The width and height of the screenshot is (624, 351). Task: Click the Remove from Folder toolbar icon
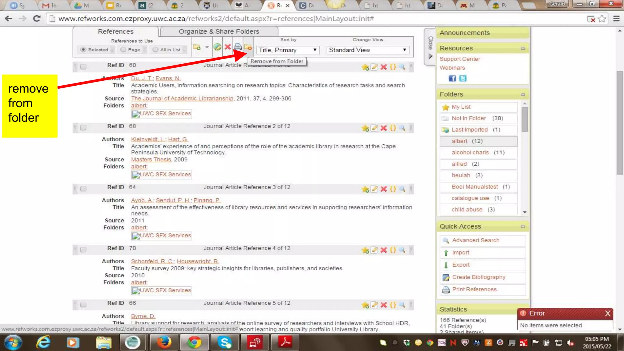(248, 47)
